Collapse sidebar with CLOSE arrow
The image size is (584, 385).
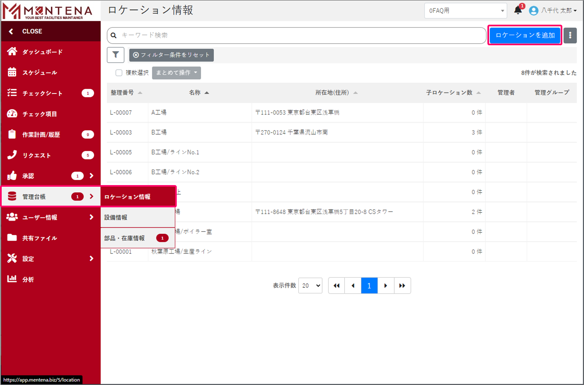coord(11,31)
